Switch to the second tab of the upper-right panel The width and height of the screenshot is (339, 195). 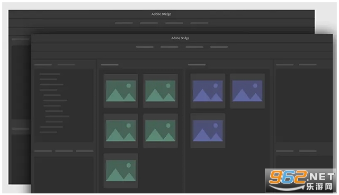coord(308,65)
